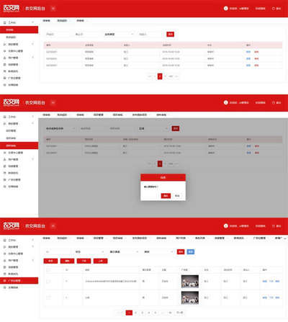Screen dimensions: 288x322
Task: Go to page 2 in the bottom pagination
Action: [135, 313]
